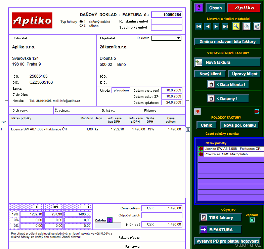Open the purple question mark help
The image size is (264, 249).
pyautogui.click(x=199, y=8)
